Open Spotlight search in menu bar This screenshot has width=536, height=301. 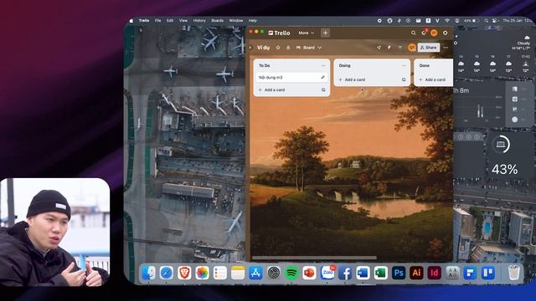click(x=486, y=21)
